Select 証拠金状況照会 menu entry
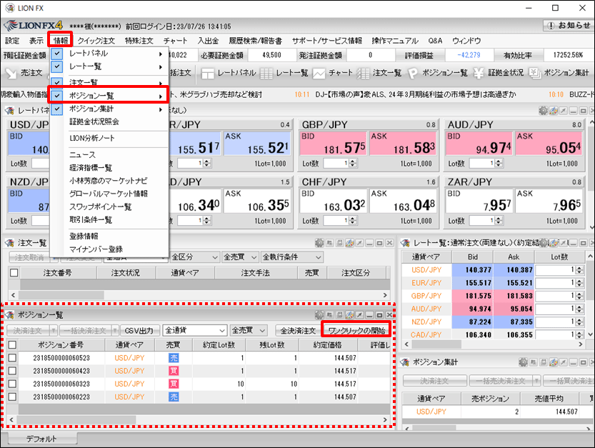This screenshot has height=448, width=595. pos(94,121)
